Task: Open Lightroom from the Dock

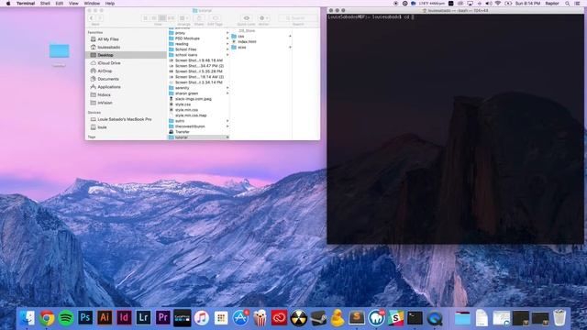Action: [143, 318]
